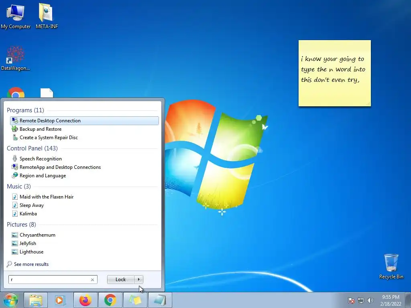Click the Backup and Restore icon
This screenshot has width=411, height=308.
pyautogui.click(x=15, y=129)
